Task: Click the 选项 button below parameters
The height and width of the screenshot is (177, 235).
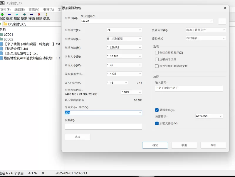Action: point(78,137)
